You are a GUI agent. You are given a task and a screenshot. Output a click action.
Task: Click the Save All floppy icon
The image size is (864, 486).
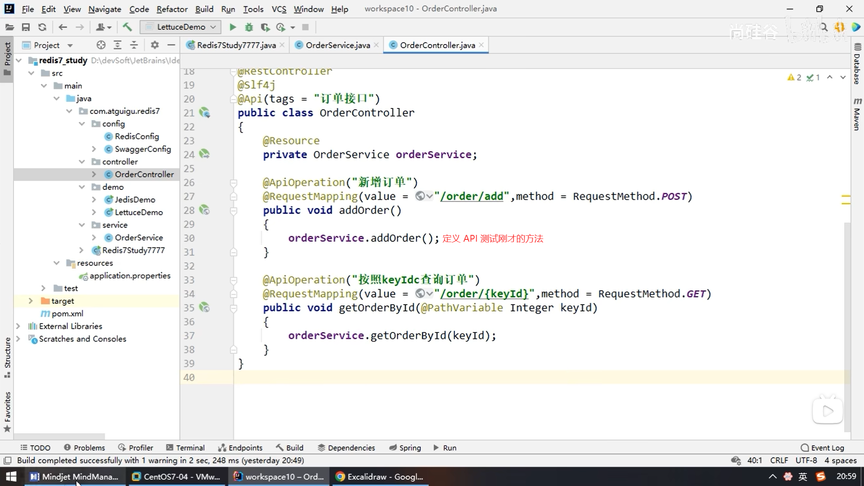(x=26, y=27)
